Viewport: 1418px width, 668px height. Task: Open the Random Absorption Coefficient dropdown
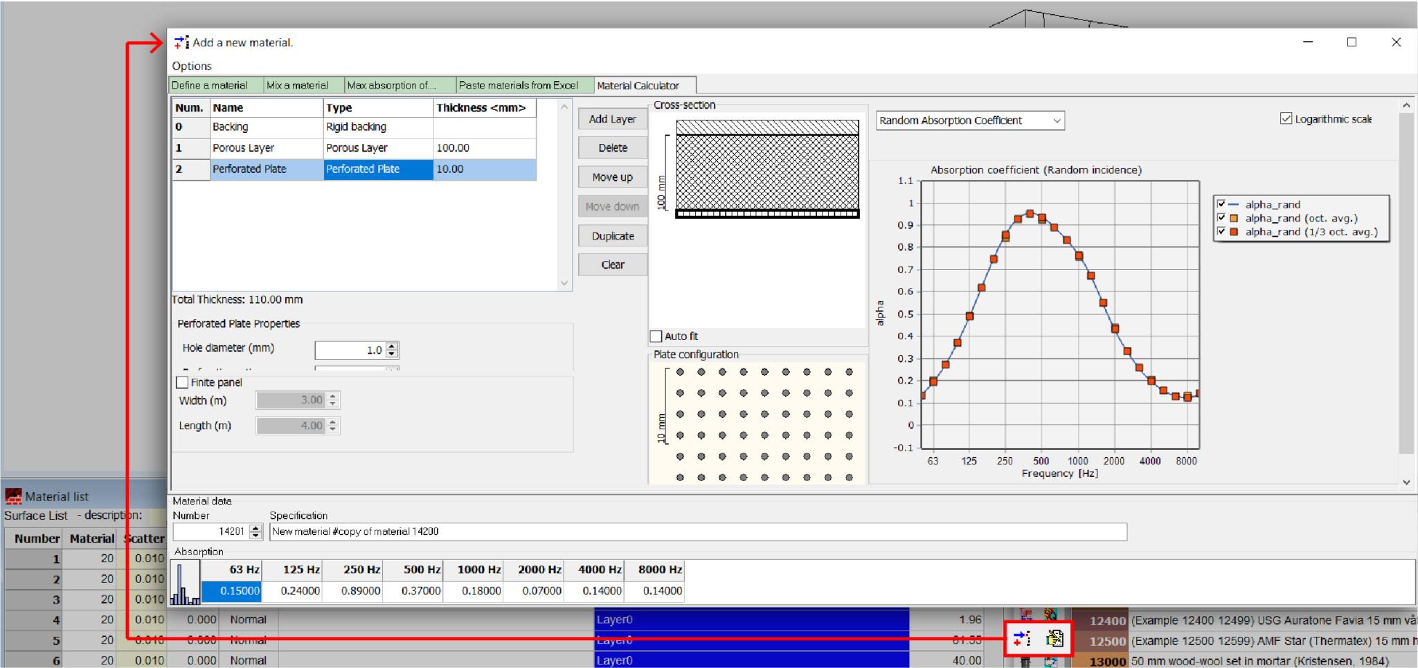(x=1057, y=120)
